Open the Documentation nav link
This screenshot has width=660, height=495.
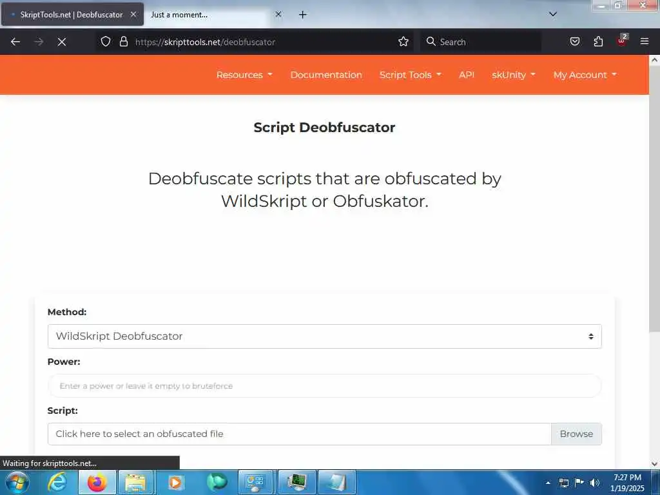[326, 75]
